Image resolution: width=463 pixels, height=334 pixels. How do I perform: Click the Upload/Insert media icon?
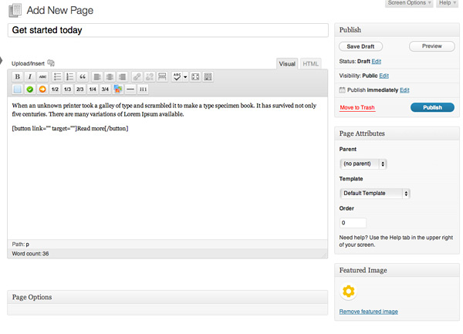click(x=51, y=63)
